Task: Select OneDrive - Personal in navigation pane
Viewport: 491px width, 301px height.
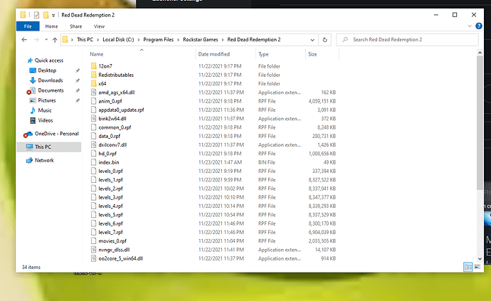Action: 56,134
